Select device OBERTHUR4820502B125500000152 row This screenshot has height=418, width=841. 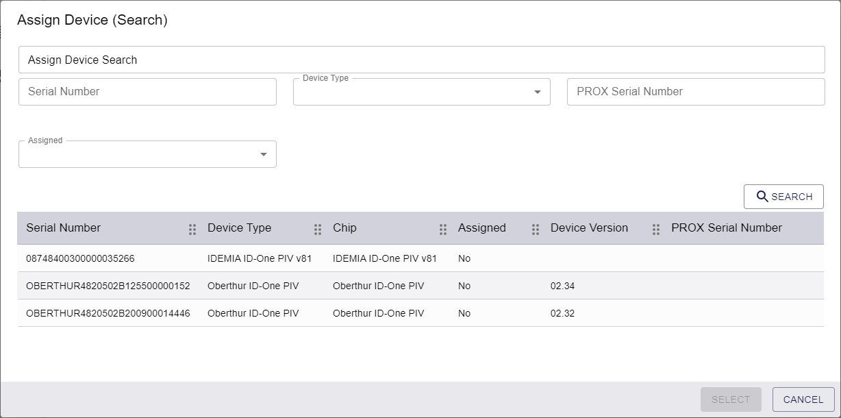pos(108,286)
